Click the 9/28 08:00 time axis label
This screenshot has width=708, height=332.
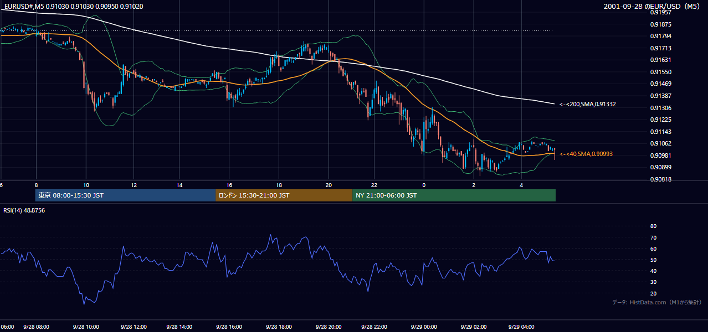point(36,327)
